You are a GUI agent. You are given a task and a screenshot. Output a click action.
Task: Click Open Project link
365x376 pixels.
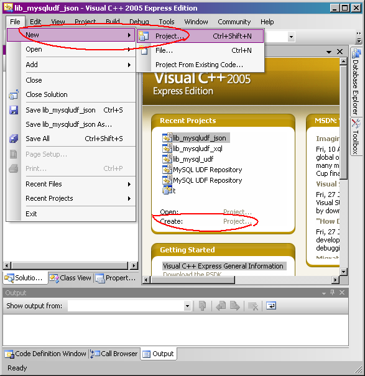[238, 212]
